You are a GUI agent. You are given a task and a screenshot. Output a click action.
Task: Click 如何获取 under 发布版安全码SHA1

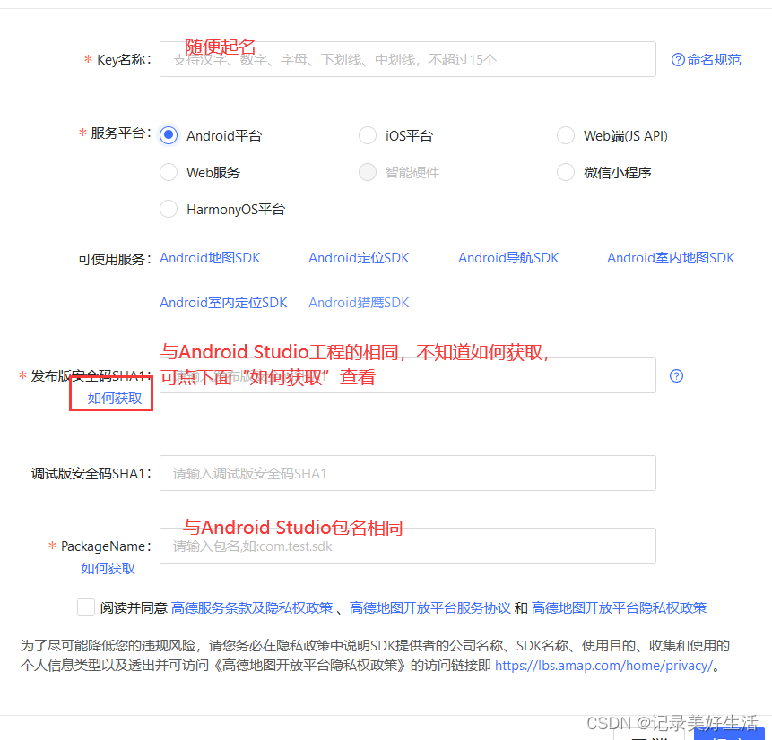click(x=115, y=398)
